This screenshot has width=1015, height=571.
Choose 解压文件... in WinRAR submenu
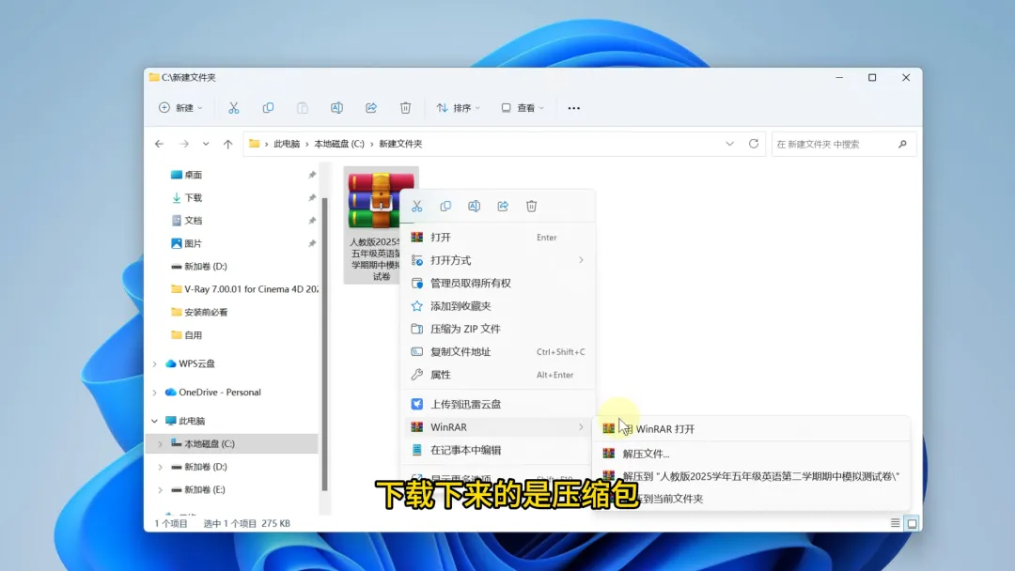751,454
